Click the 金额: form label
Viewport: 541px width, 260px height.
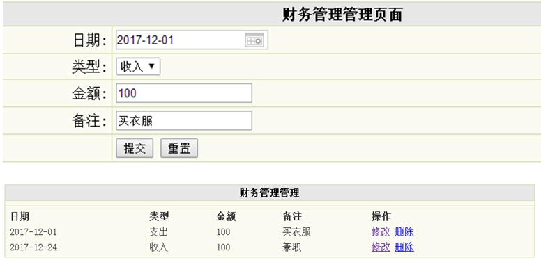[x=90, y=93]
